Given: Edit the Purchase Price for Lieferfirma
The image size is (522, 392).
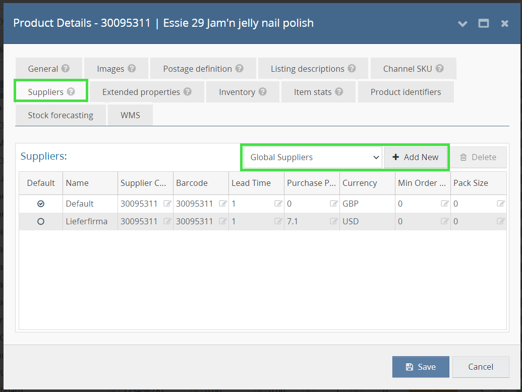Looking at the screenshot, I should 333,221.
